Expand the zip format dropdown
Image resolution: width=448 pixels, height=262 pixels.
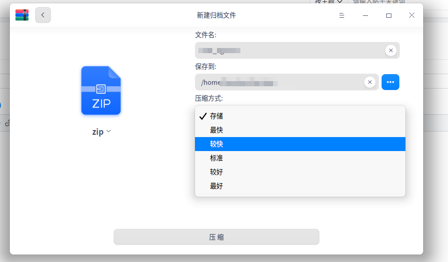click(101, 131)
